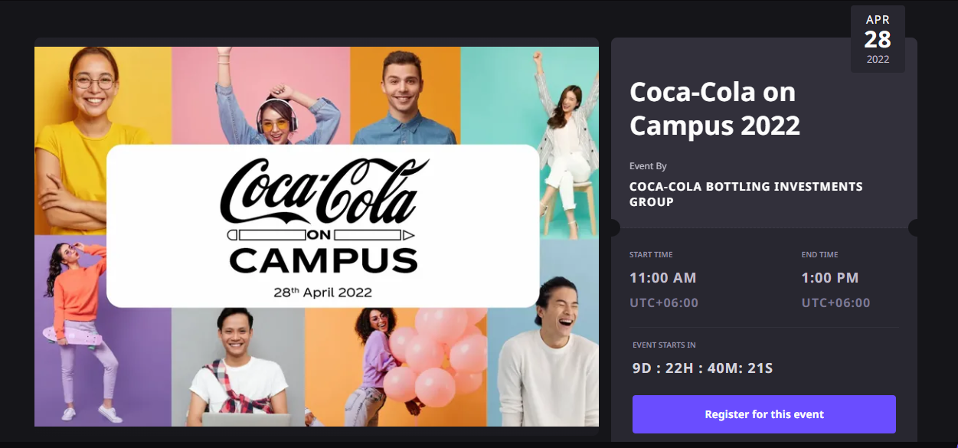Select Coca-Cola Bottling Investments Group organizer name
Image resolution: width=958 pixels, height=448 pixels.
[x=746, y=195]
